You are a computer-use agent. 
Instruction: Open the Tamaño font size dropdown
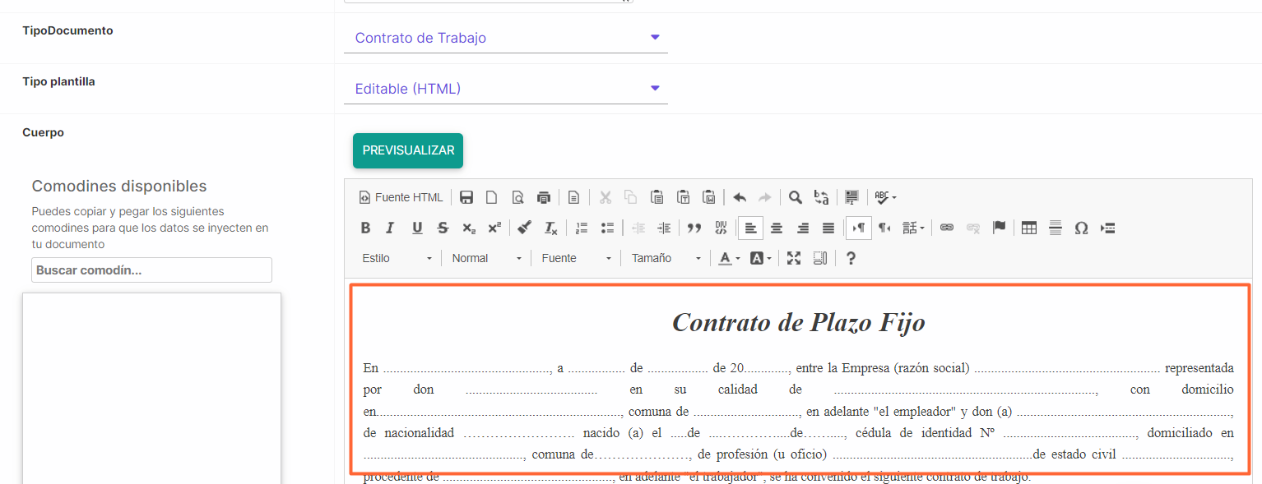[x=666, y=258]
